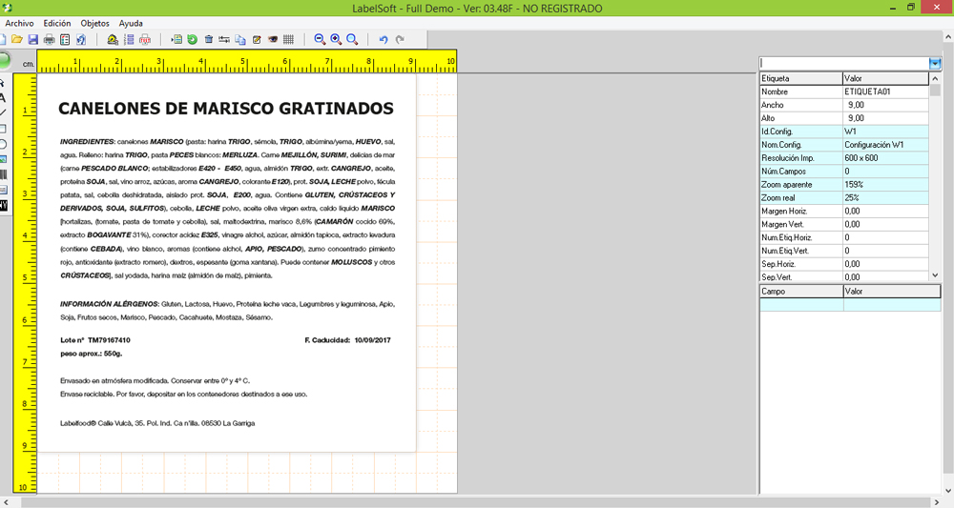Select the Num.Etiq.Vert. property row
The image size is (954, 508).
tap(844, 251)
